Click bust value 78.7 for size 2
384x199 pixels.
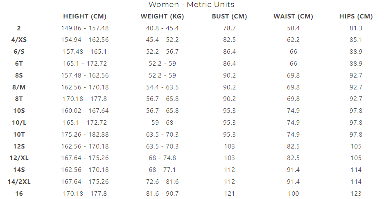230,28
